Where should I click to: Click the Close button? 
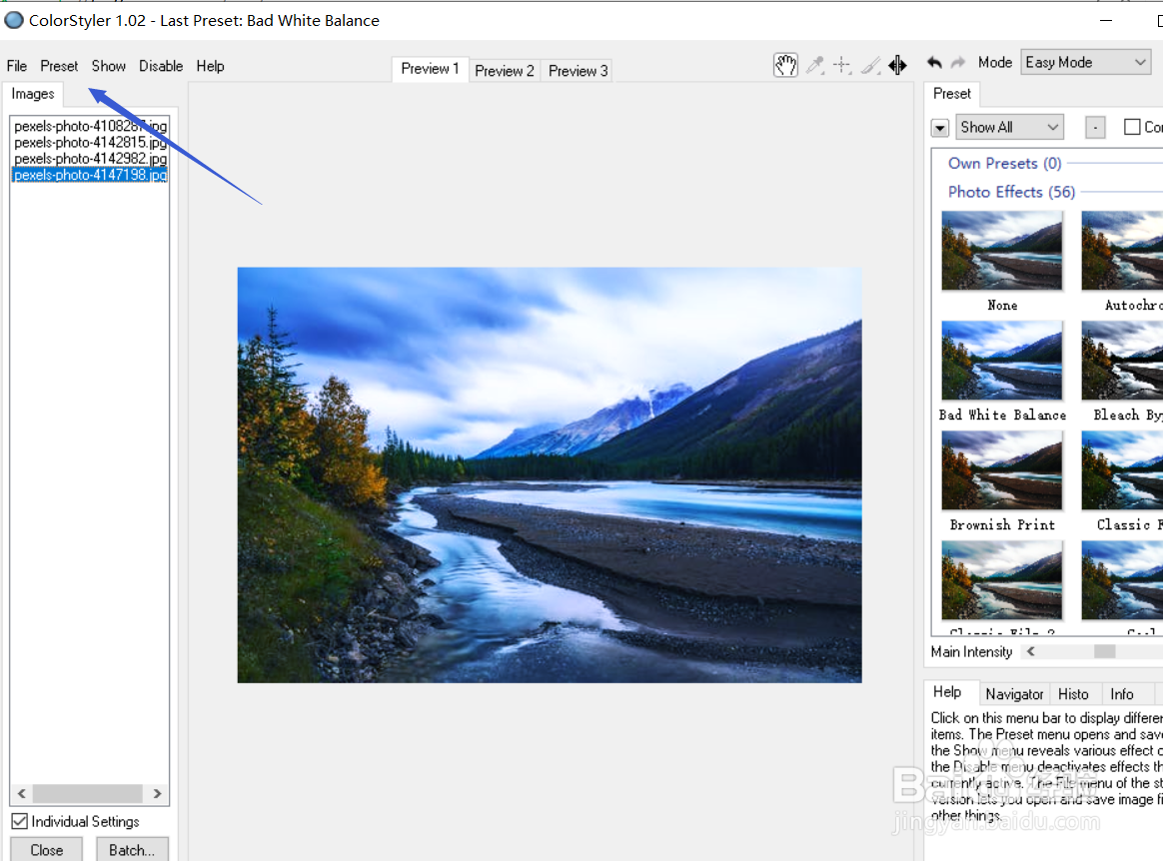click(46, 850)
